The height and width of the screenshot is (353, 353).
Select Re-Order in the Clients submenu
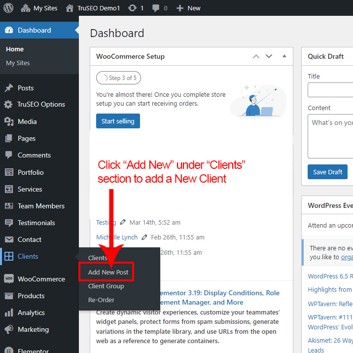(101, 300)
